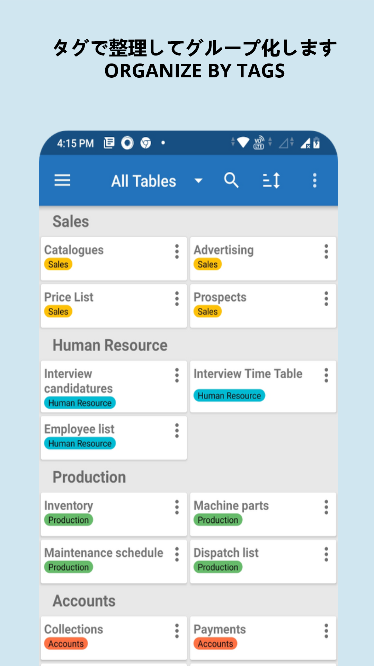Image resolution: width=374 pixels, height=666 pixels.
Task: Open the hamburger navigation menu
Action: click(x=62, y=180)
